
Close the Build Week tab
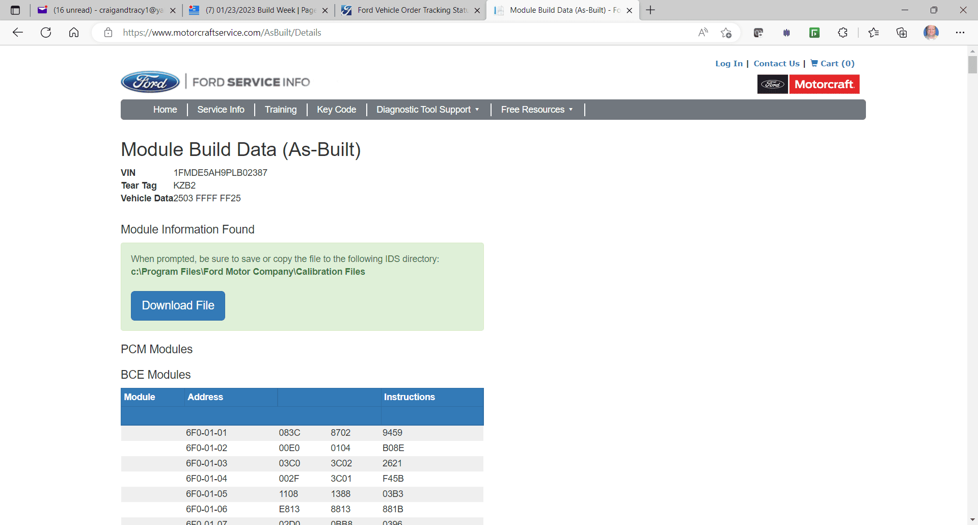325,10
